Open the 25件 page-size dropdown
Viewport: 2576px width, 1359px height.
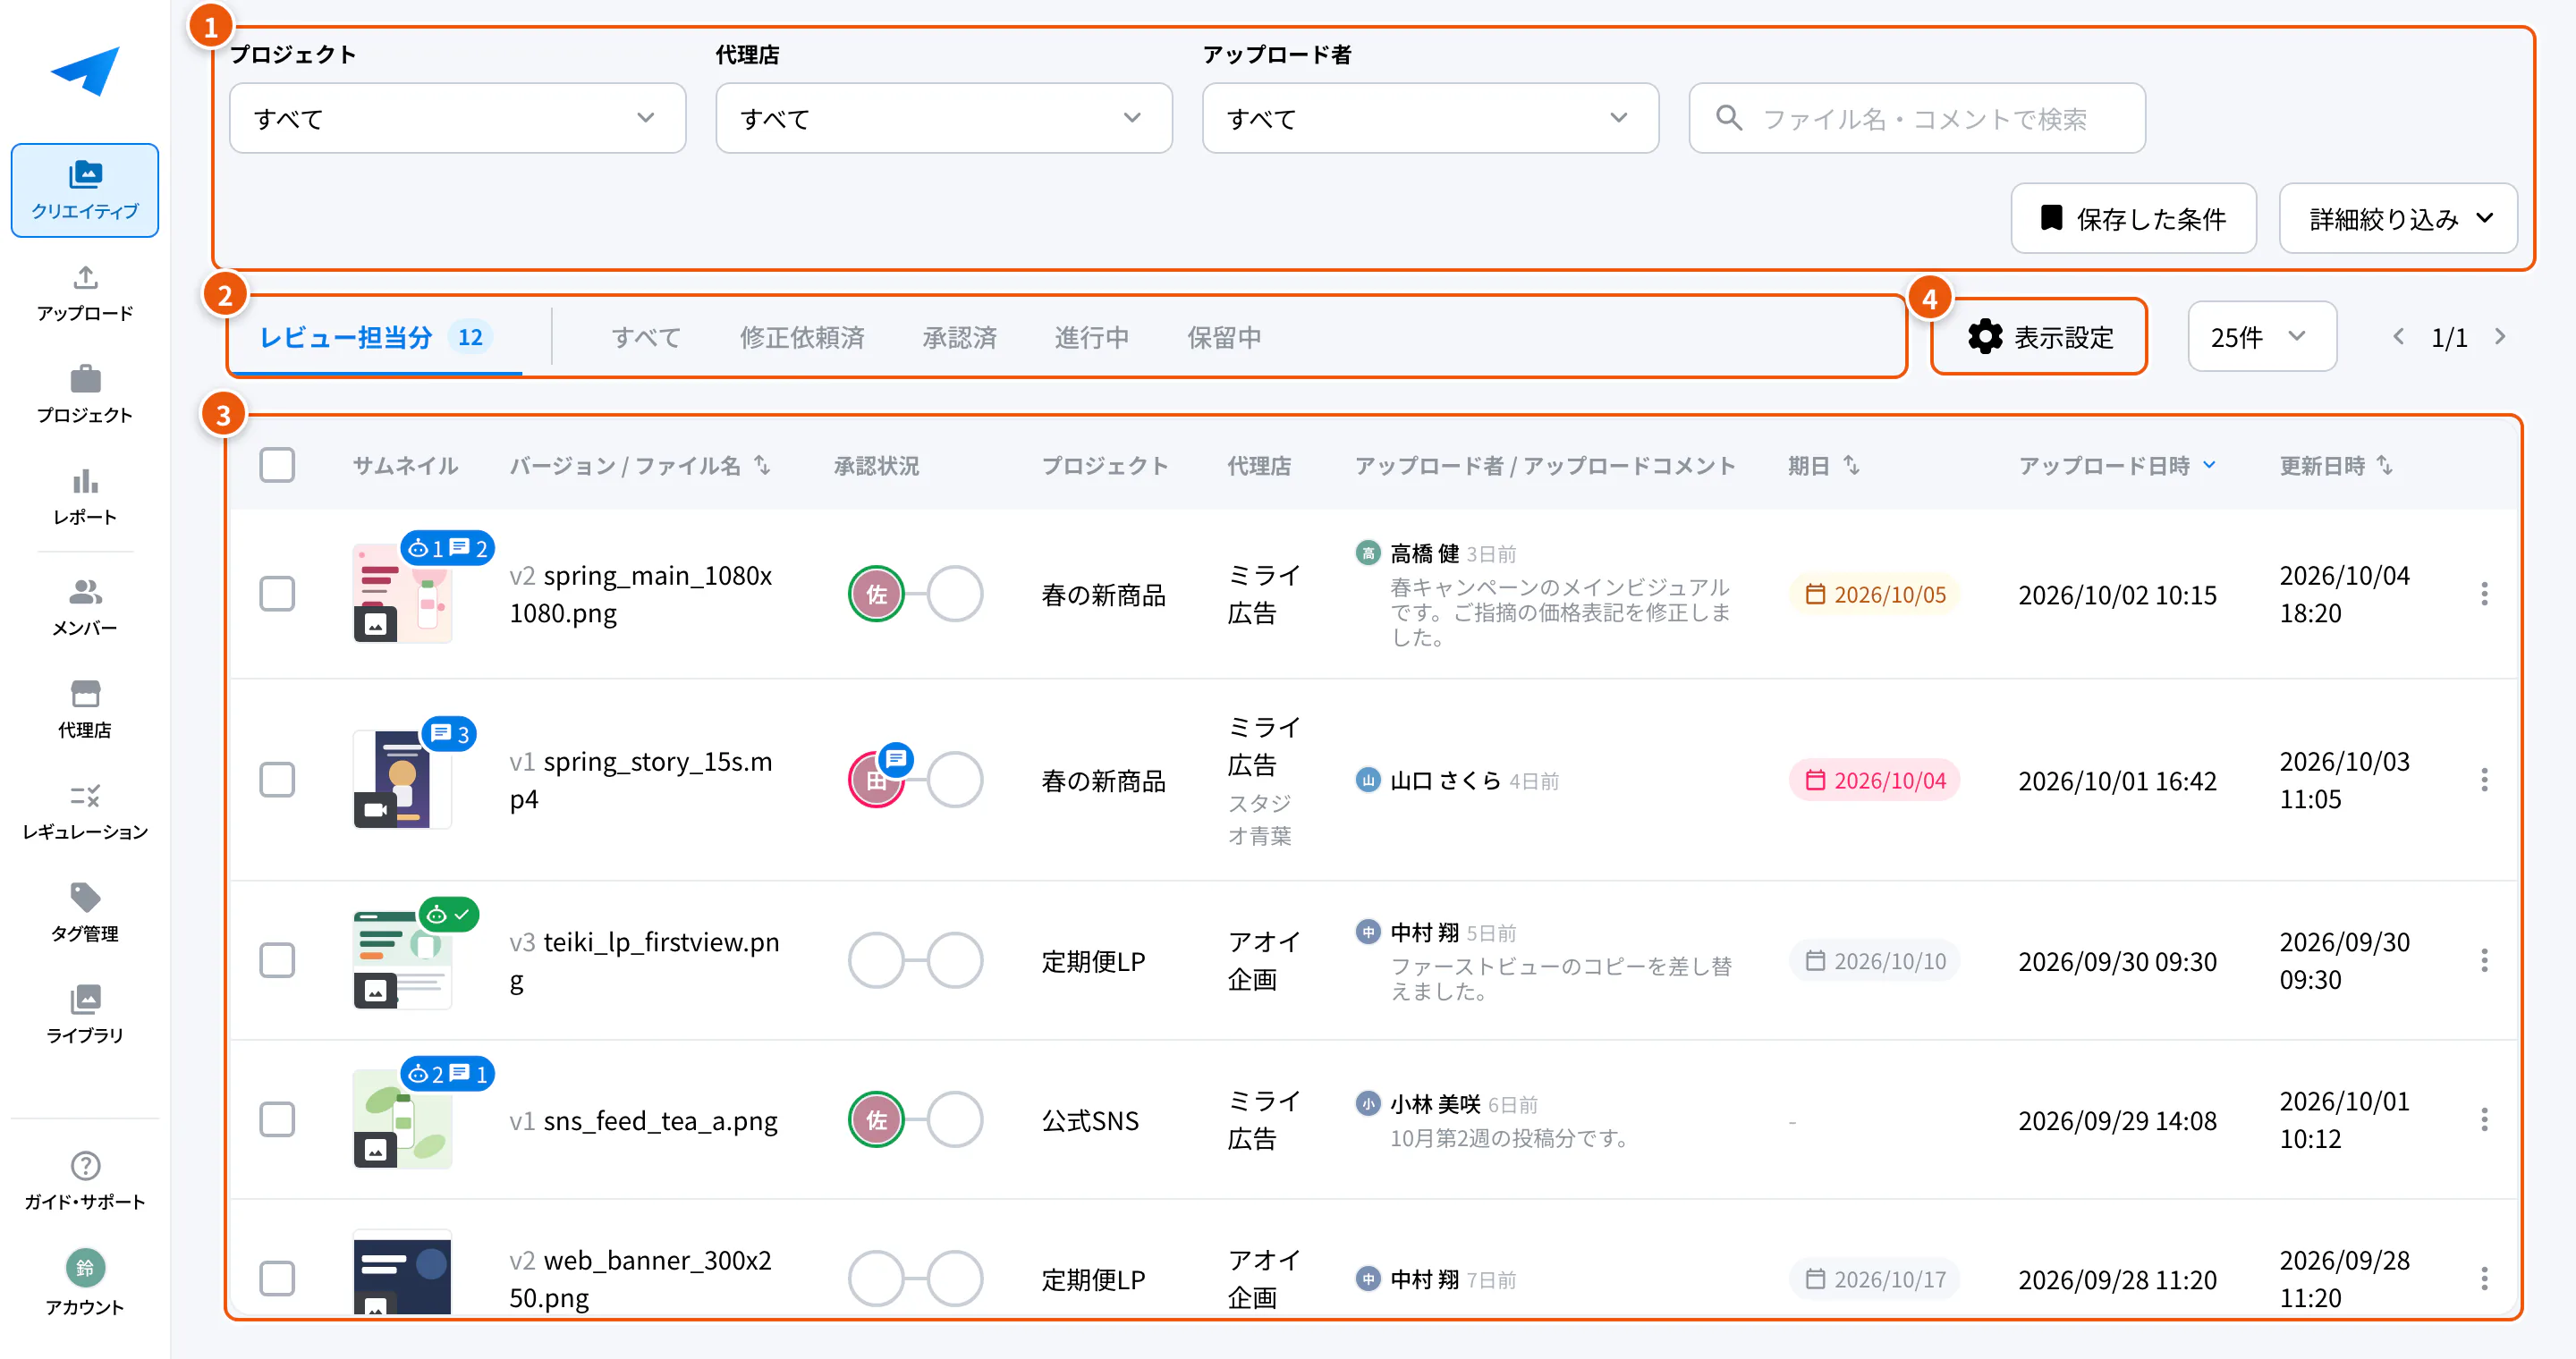(2262, 337)
